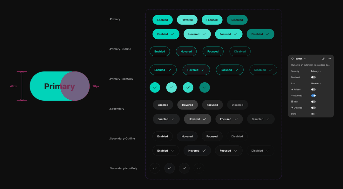The image size is (343, 189).
Task: Click the filled primary Enabled button without icon
Action: pyautogui.click(x=163, y=20)
